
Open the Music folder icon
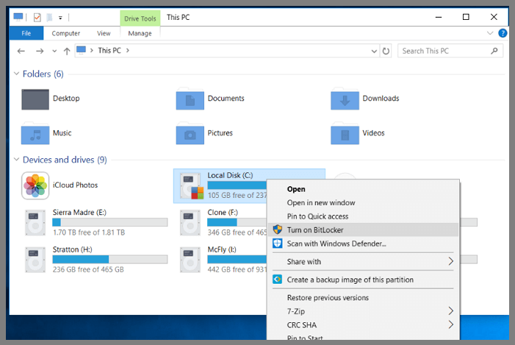tap(35, 134)
